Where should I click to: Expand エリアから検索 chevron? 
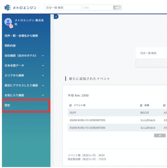coord(43,75)
